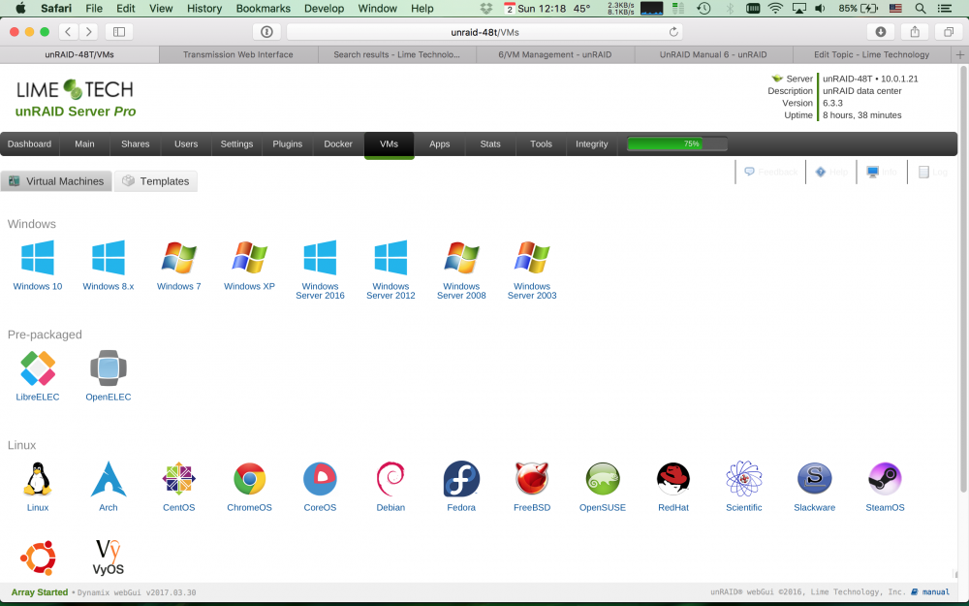Open the Bookmarks menu
The width and height of the screenshot is (969, 606).
click(264, 8)
